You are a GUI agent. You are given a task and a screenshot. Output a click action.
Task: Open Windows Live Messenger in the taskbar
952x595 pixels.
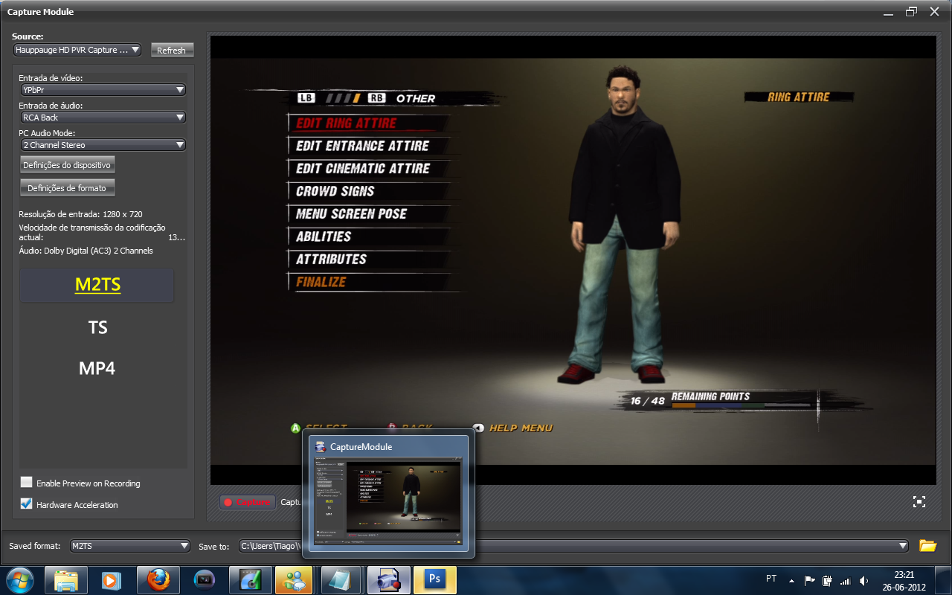pyautogui.click(x=294, y=580)
